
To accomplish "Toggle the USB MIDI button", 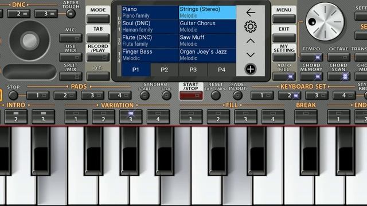I will pyautogui.click(x=71, y=57).
